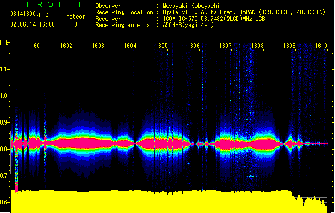Click the 1607 time marker
The width and height of the screenshot is (335, 213).
pyautogui.click(x=225, y=45)
